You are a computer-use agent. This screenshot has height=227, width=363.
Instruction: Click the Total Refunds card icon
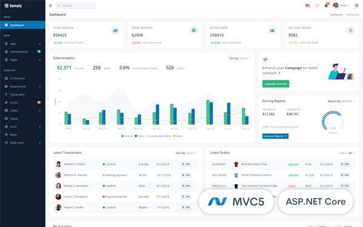pyautogui.click(x=194, y=30)
